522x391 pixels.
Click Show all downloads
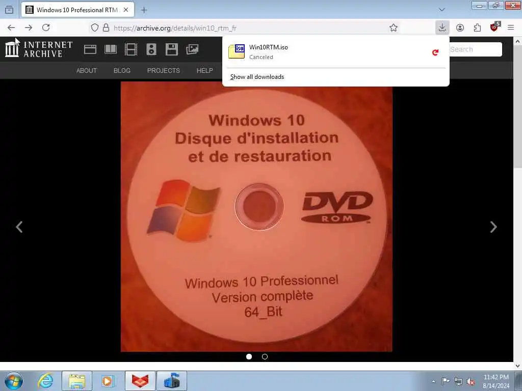point(257,77)
